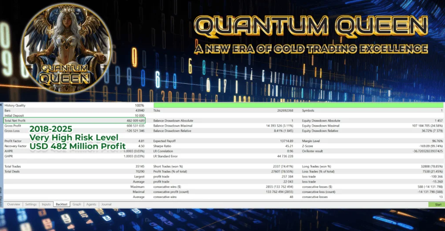Click the Recovery Factor value 4.50
This screenshot has height=231, width=445.
(x=141, y=146)
